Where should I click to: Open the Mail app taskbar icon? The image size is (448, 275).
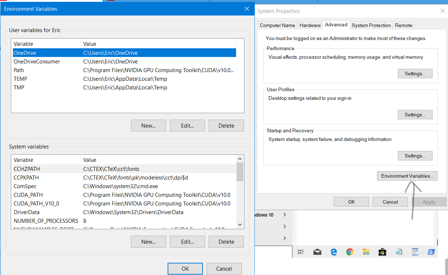[x=317, y=252]
